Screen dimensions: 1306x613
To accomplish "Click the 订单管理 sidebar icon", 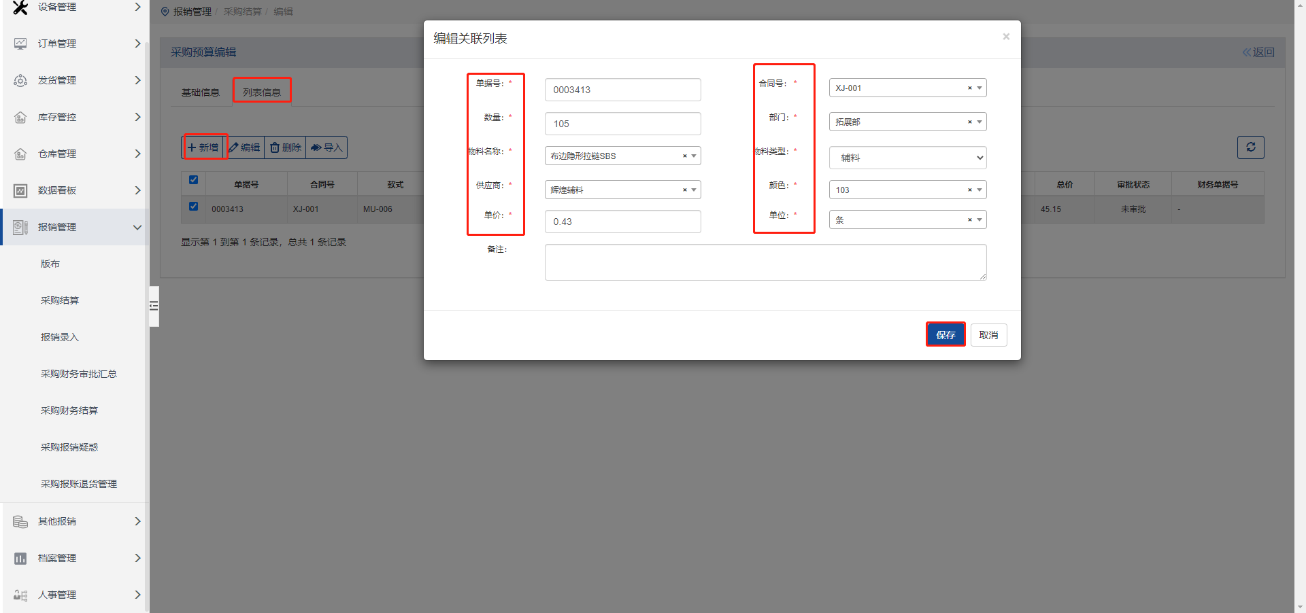I will pos(20,43).
